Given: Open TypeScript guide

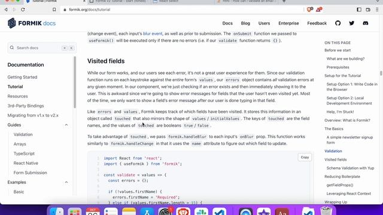Looking at the screenshot, I should coord(24,153).
